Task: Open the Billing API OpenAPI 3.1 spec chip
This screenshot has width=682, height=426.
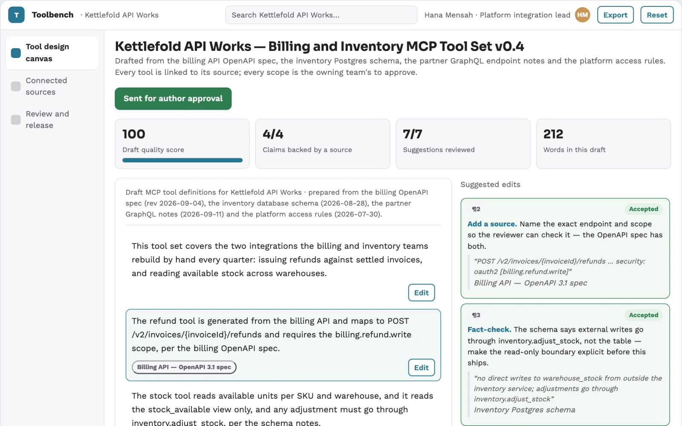Action: (184, 367)
